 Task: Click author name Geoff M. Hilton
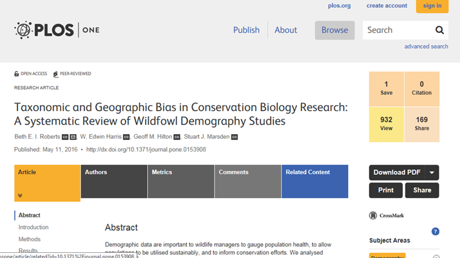click(153, 137)
